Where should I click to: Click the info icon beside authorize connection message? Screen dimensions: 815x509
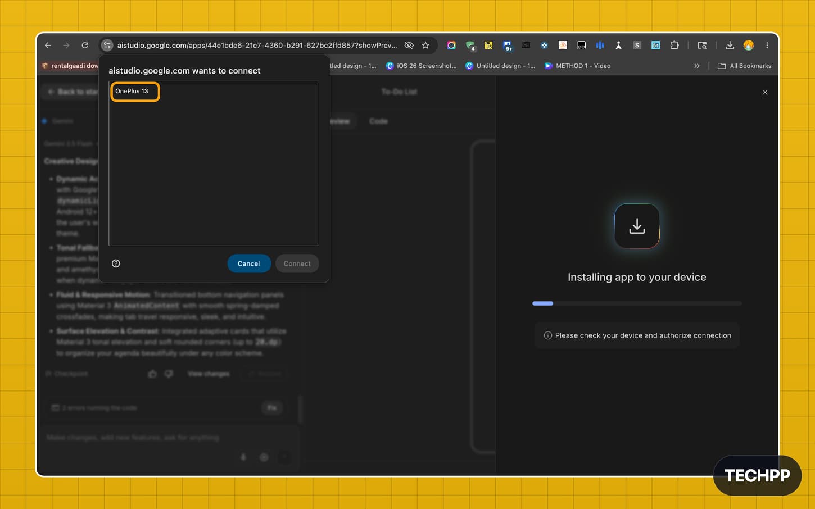[x=547, y=335]
